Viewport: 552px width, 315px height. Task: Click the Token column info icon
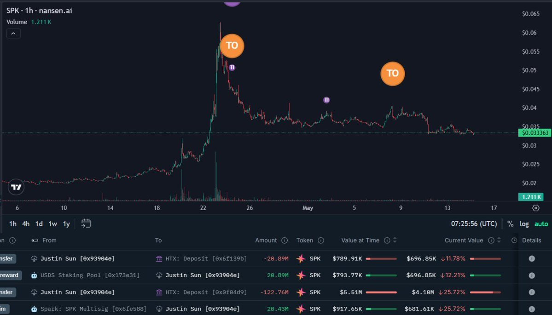(321, 241)
